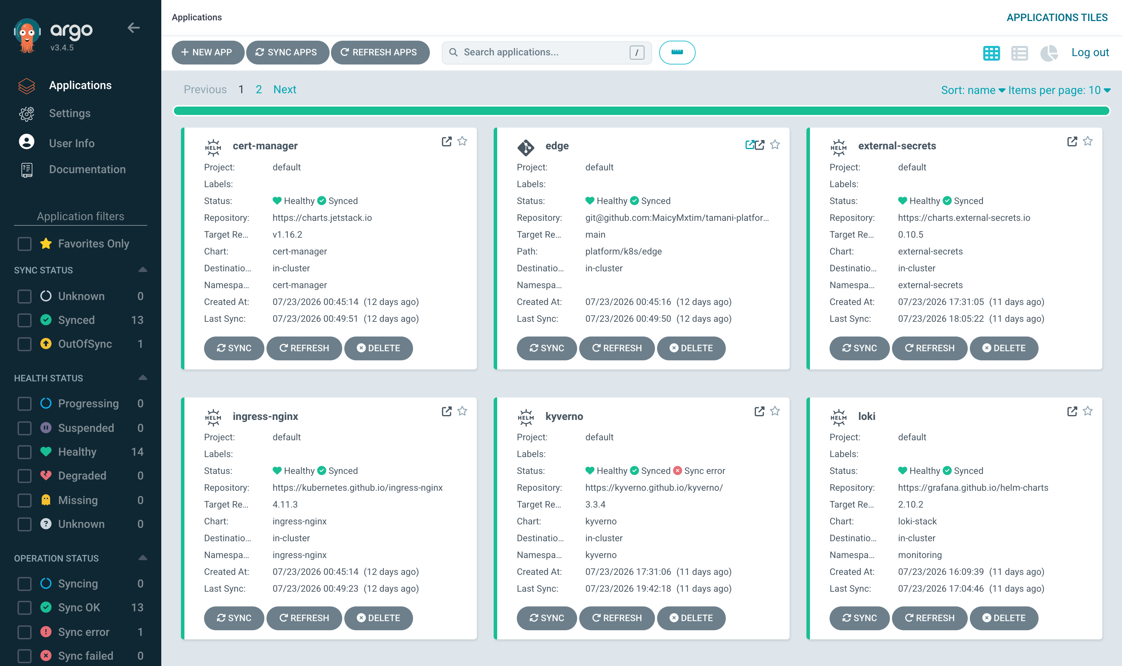The image size is (1122, 666).
Task: Collapse the HEALTH STATUS filter section
Action: pyautogui.click(x=143, y=378)
